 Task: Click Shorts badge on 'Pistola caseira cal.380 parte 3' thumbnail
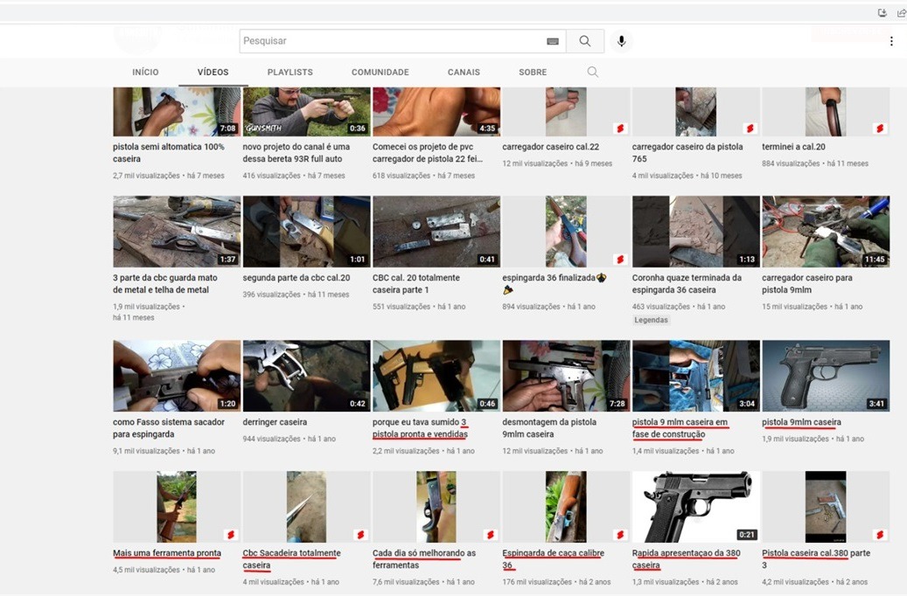[880, 535]
